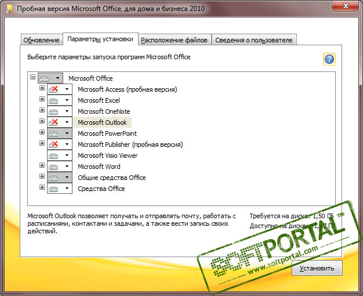
Task: Expand the Microsoft Publisher node
Action: pyautogui.click(x=42, y=143)
